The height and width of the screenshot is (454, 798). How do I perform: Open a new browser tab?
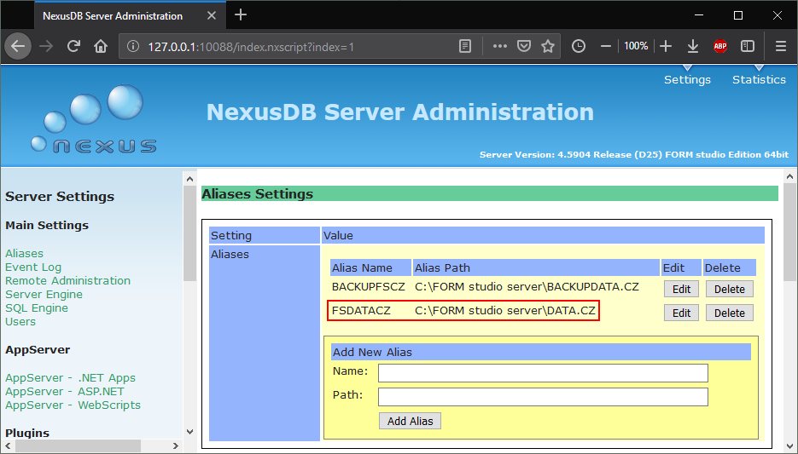[x=241, y=14]
